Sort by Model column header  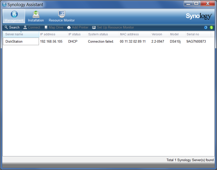point(177,34)
